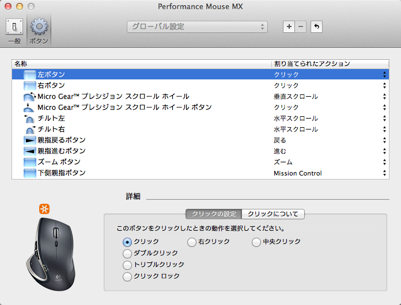
Task: Select the ダブルクリック radio option
Action: (127, 253)
